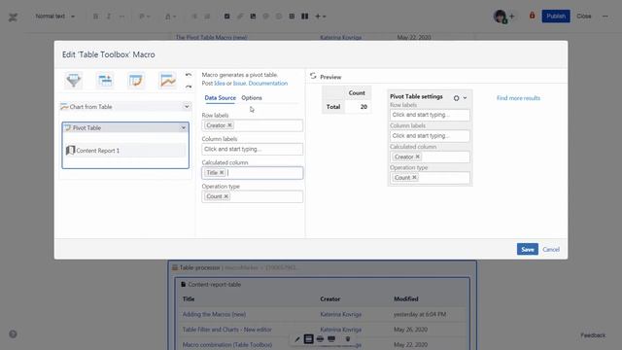Click the 'The Pivot Table Macro (new)' link
This screenshot has width=622, height=350.
tap(212, 37)
